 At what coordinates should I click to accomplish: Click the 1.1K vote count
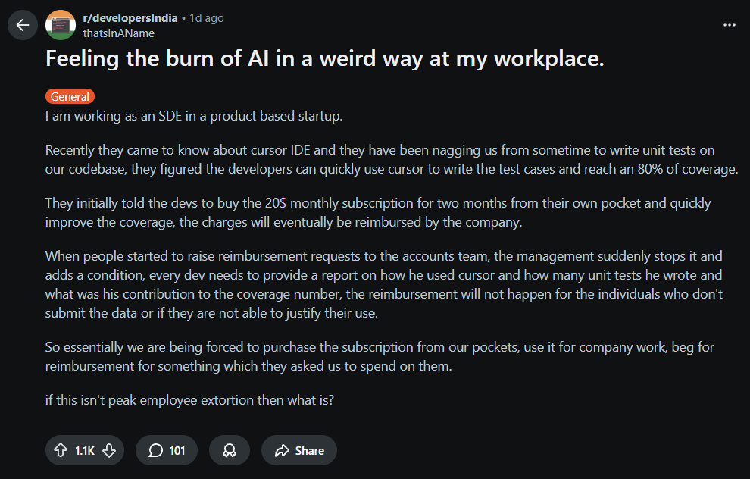(85, 450)
